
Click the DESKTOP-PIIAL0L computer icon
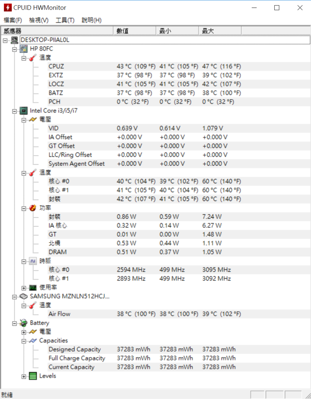[15, 40]
